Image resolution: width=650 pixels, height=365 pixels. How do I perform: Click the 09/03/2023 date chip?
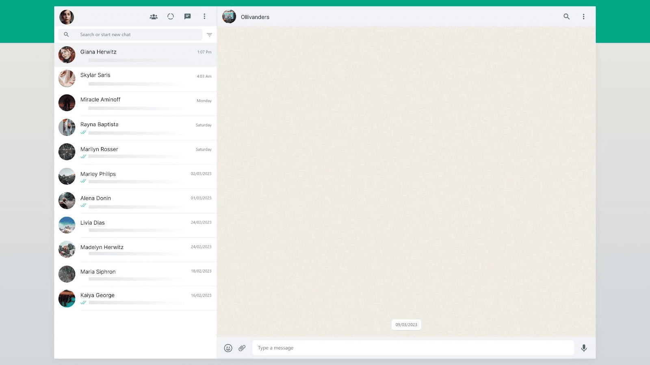pyautogui.click(x=406, y=324)
